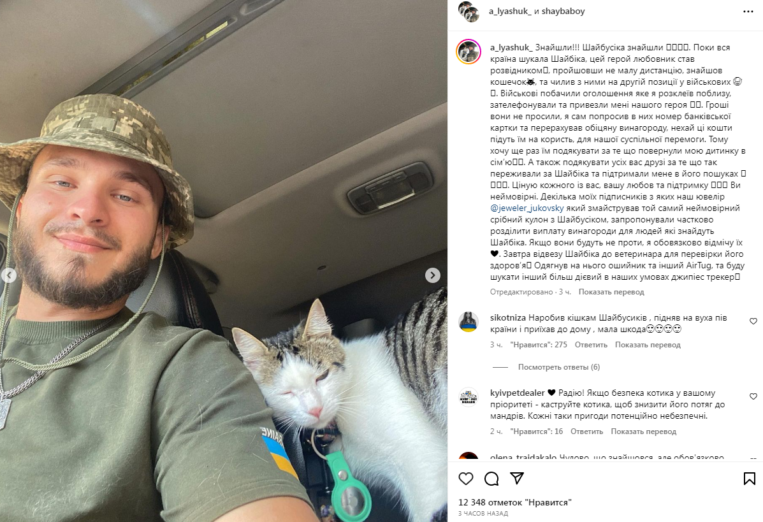Expand 'Посмотреть ответы (6)' replies
The height and width of the screenshot is (522, 763).
point(558,367)
